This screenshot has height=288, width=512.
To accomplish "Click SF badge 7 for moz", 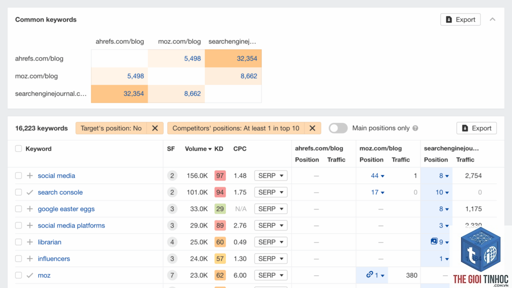I will (172, 275).
